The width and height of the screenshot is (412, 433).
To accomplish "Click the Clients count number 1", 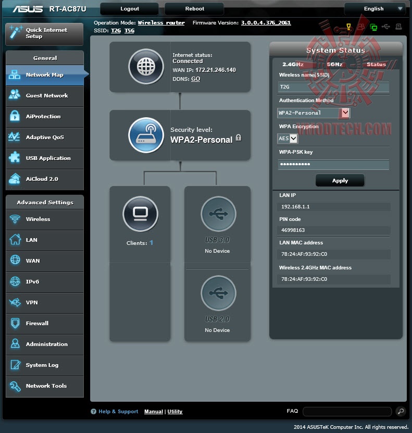I will pos(151,243).
